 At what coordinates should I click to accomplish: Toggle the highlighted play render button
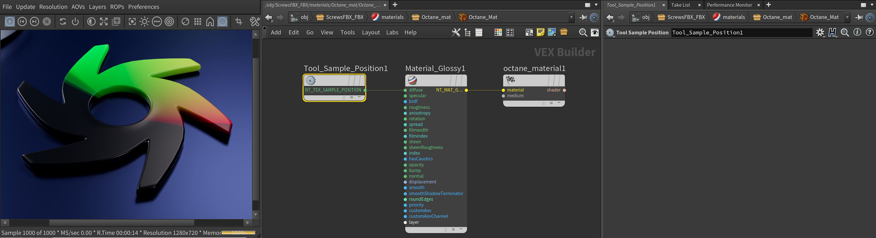[10, 22]
